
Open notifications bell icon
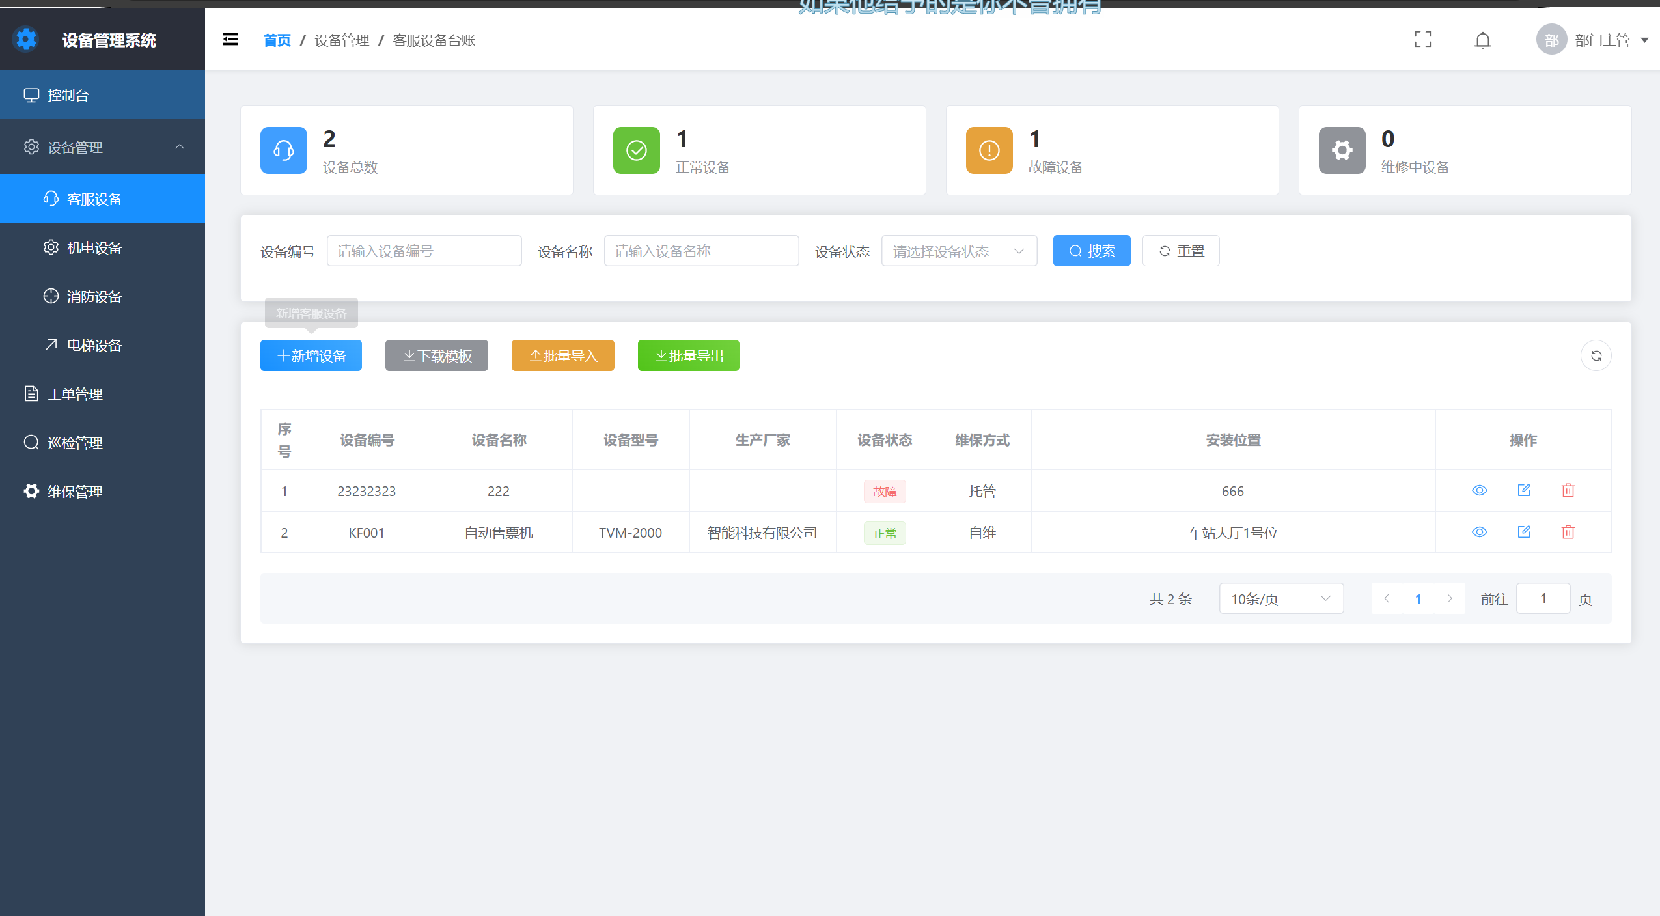[x=1482, y=40]
